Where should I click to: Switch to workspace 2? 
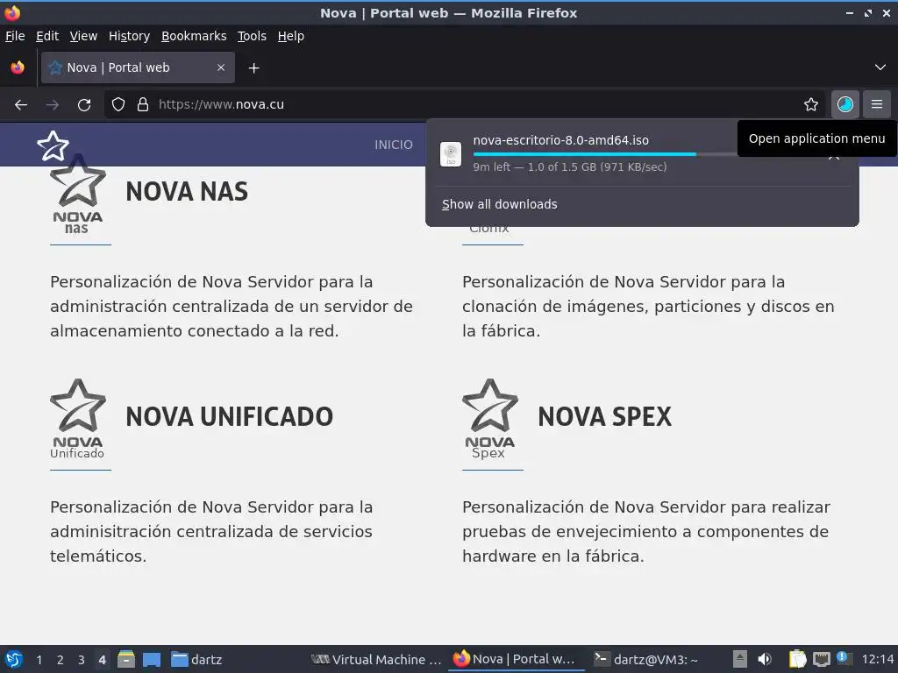61,660
